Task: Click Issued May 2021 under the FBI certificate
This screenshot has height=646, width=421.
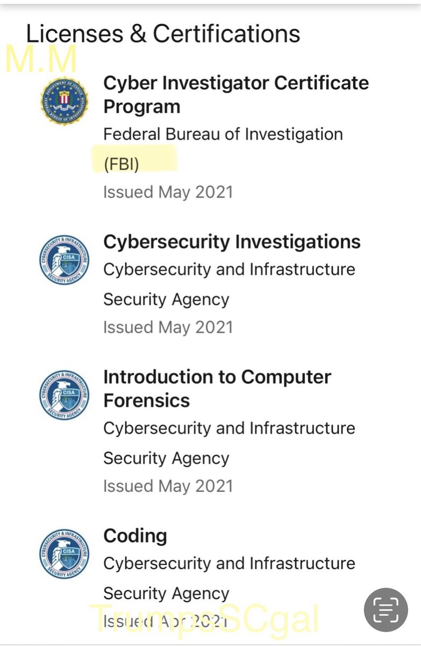Action: pyautogui.click(x=168, y=192)
